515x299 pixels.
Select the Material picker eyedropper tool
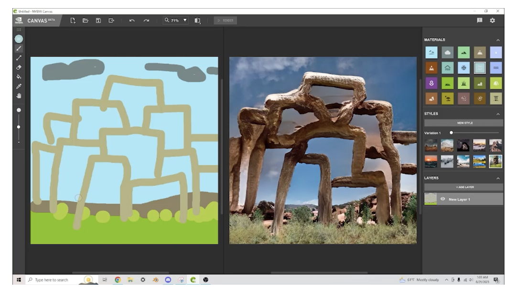19,86
